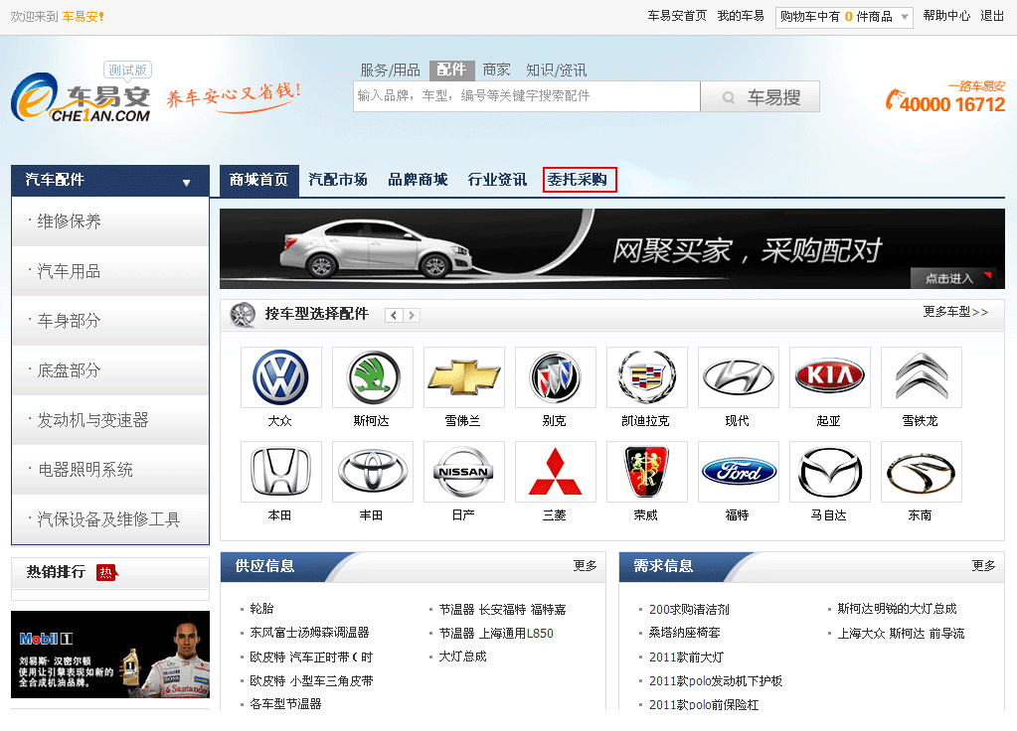Screen dimensions: 1017x731
Task: Show next car brands with right arrow
Action: click(x=412, y=316)
